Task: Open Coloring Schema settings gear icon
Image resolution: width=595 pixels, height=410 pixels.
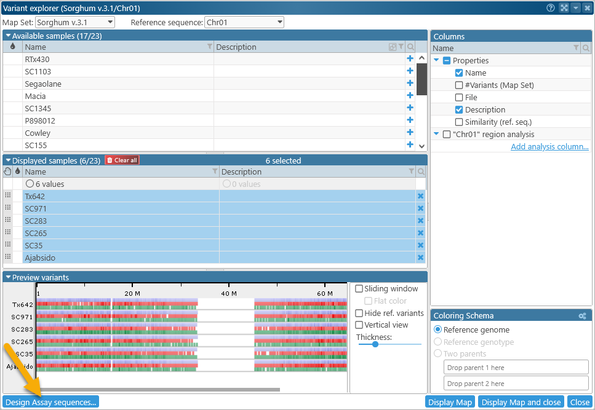Action: click(581, 316)
